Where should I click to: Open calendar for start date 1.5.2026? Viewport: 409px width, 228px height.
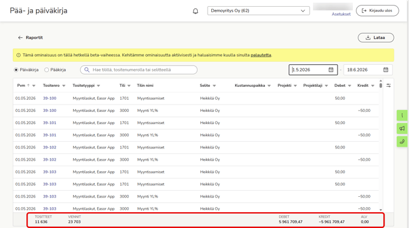pyautogui.click(x=331, y=70)
